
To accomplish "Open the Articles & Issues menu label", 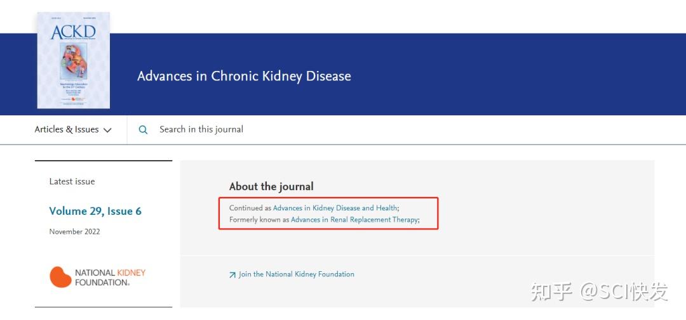I will pyautogui.click(x=67, y=129).
